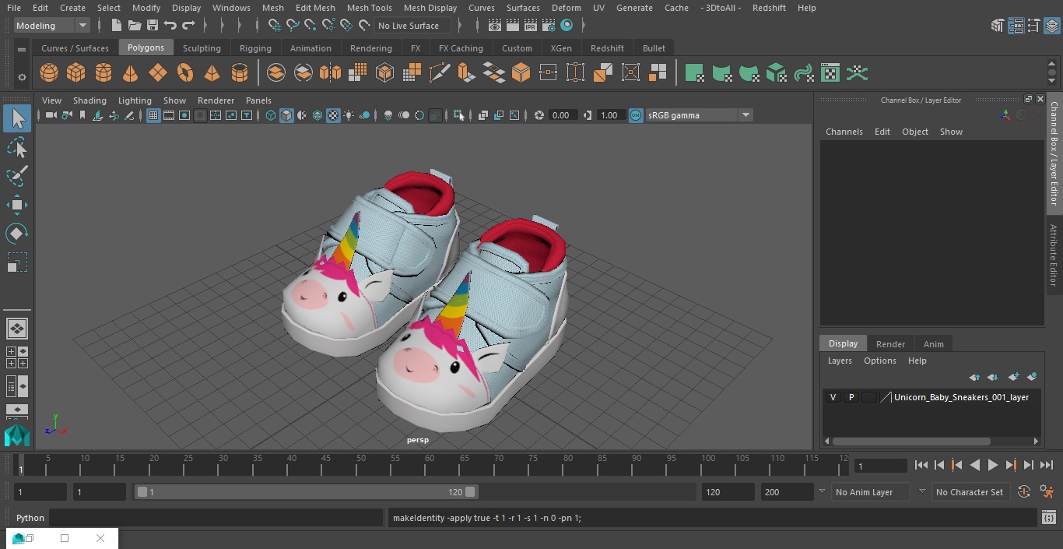
Task: Open the No Character Set dropdown
Action: (970, 492)
